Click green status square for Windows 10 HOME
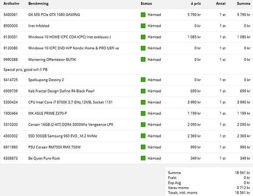Viewport: 253px width, 196px height. point(143,37)
